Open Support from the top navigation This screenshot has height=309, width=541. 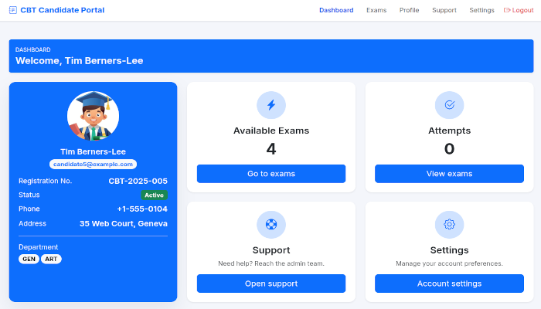(444, 10)
